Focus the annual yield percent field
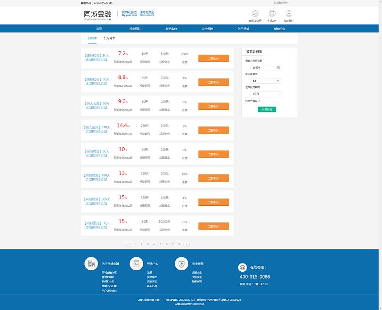382x310 pixels. pos(266,81)
